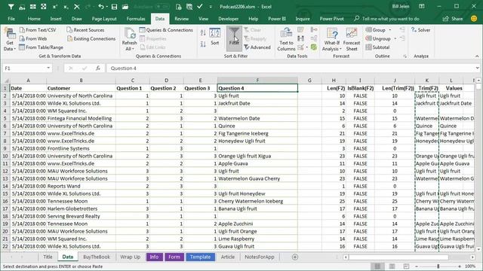Open What-If Analysis menu

[332, 39]
